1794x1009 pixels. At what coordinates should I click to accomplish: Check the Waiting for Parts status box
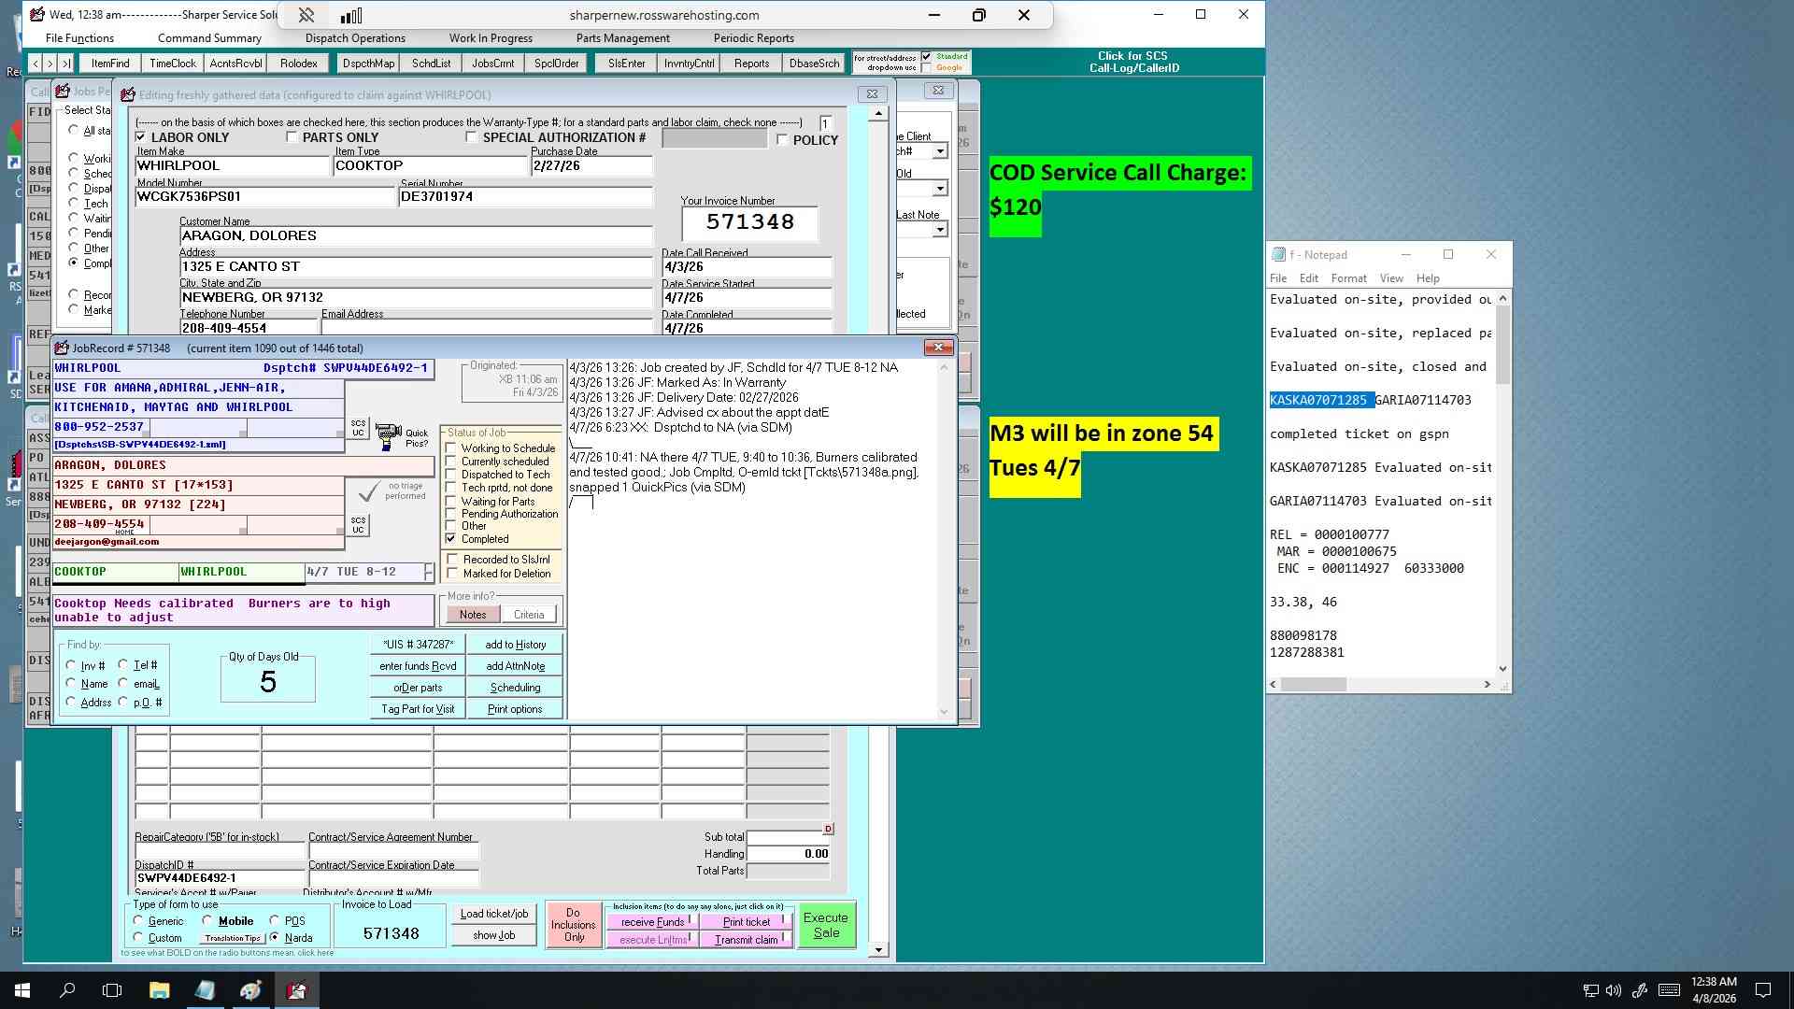pos(451,502)
